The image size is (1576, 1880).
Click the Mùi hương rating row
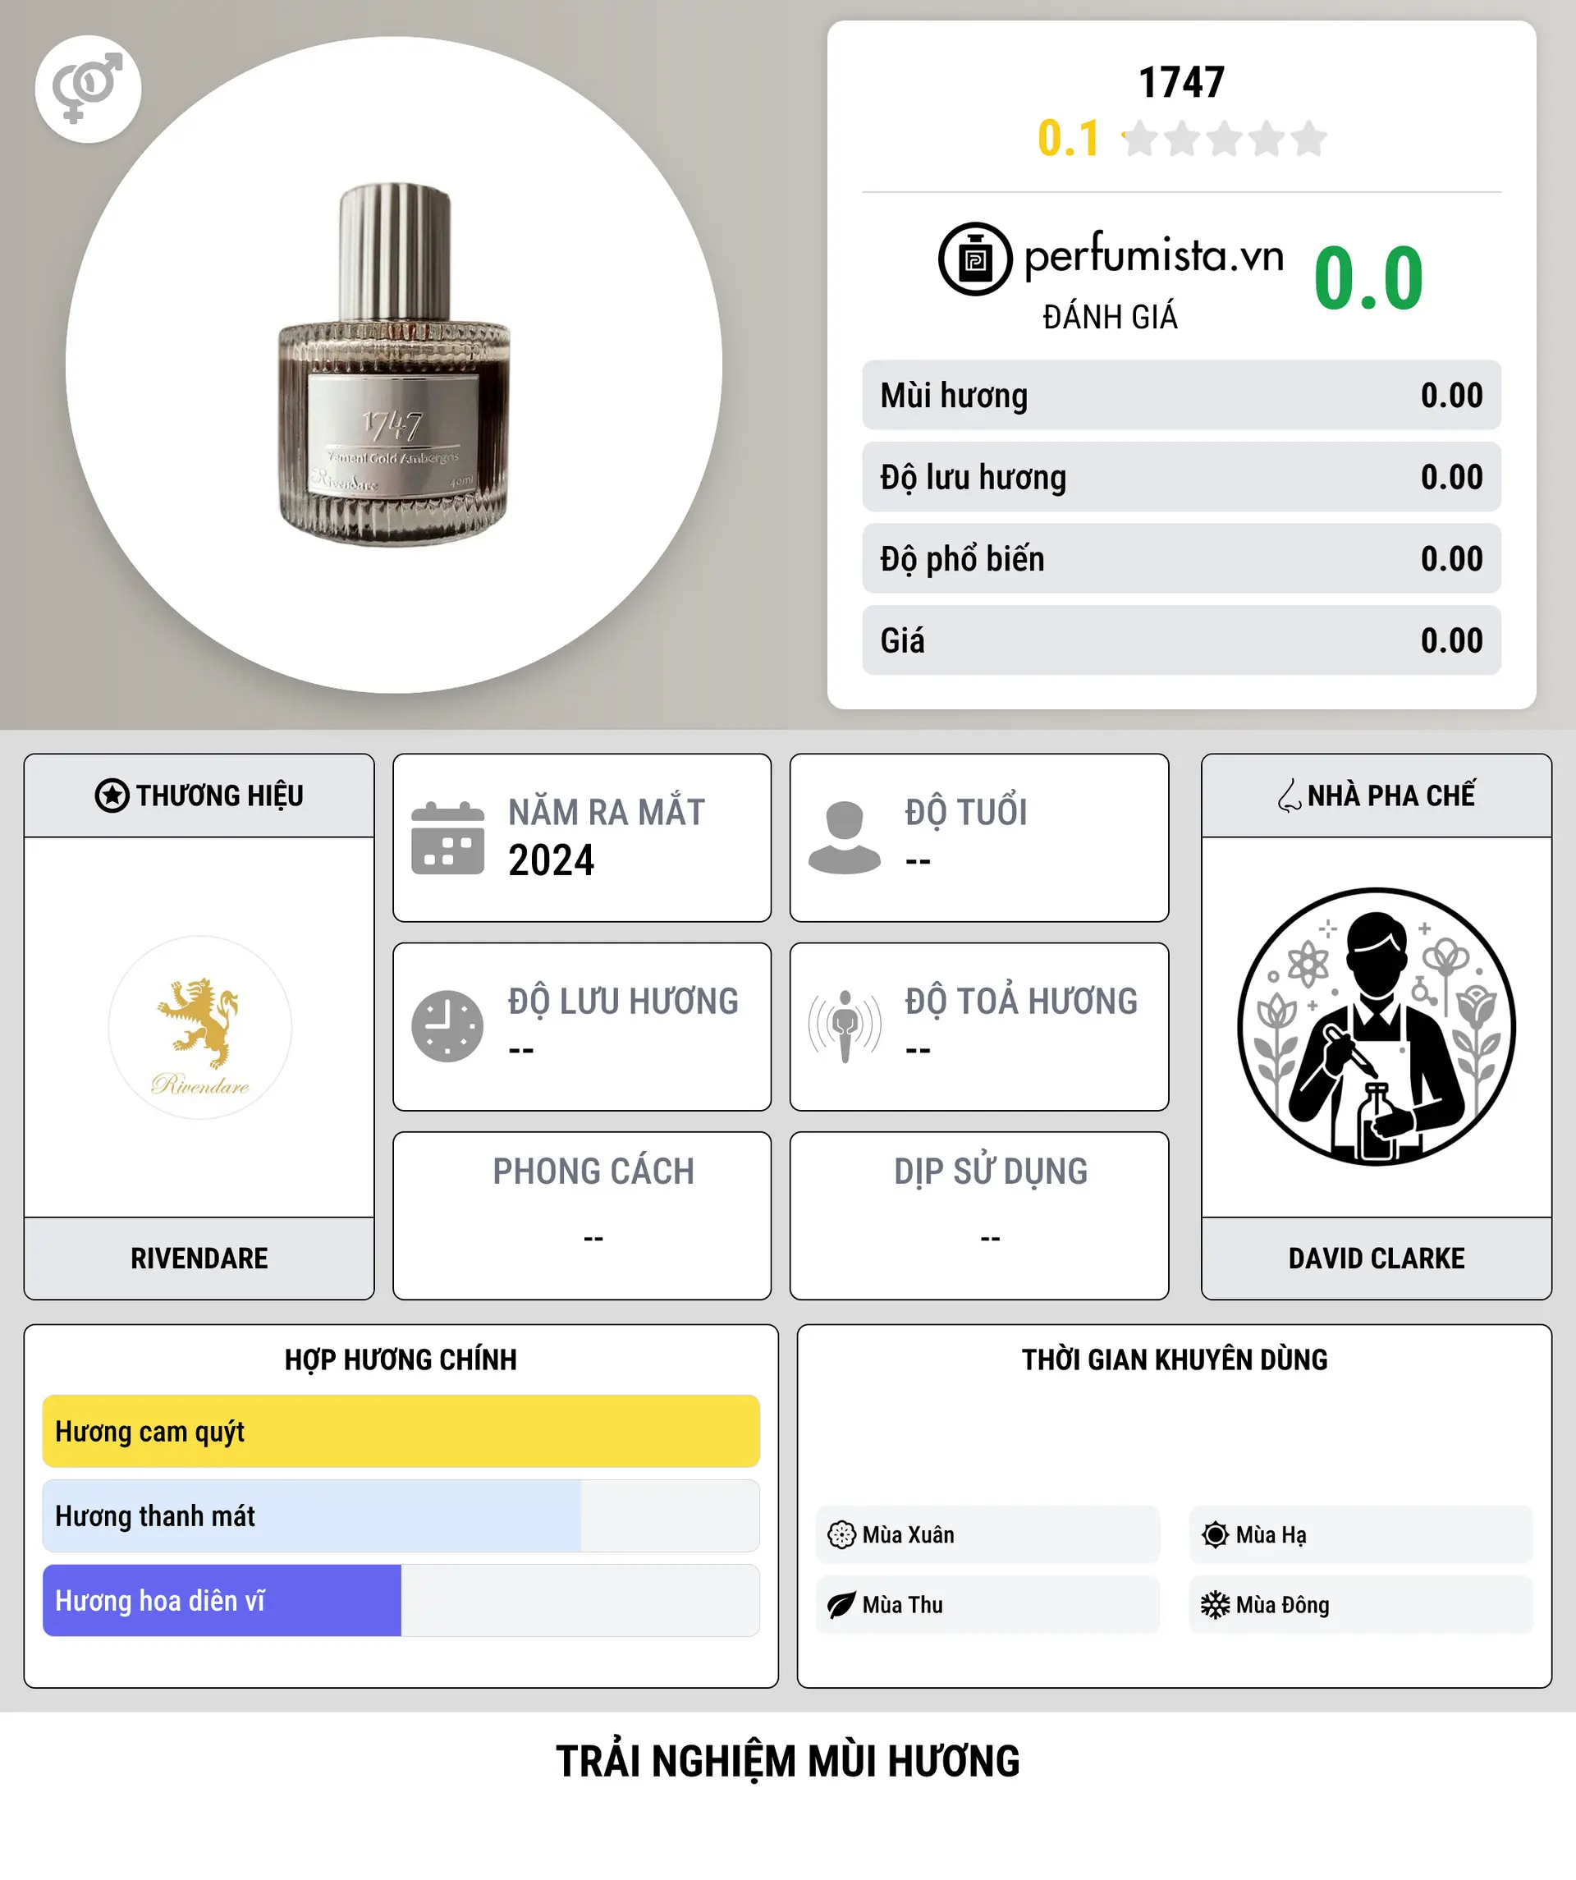tap(1181, 395)
